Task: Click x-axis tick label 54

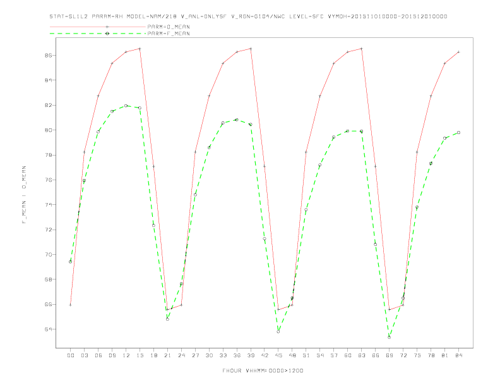Action: (320, 355)
